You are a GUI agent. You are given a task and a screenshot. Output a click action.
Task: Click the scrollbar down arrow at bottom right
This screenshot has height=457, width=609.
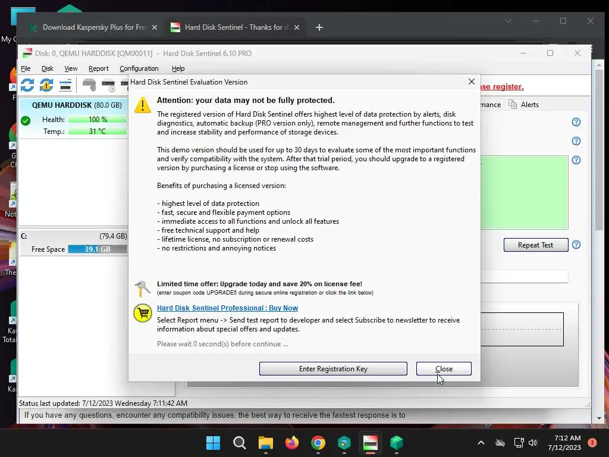599,418
